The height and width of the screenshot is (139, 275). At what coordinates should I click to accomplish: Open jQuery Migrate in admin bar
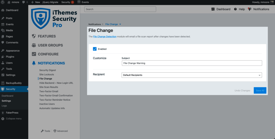pos(50,2)
